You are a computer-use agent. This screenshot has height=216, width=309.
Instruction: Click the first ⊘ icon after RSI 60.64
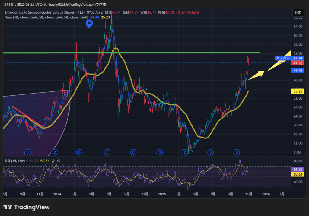(x=53, y=161)
